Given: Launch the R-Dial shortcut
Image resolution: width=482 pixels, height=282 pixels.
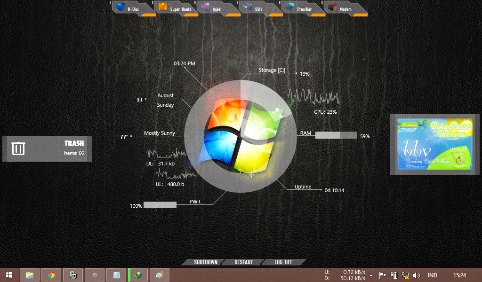Looking at the screenshot, I should (134, 8).
